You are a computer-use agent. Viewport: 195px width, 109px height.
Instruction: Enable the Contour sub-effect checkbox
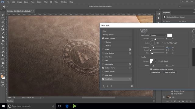click(x=105, y=42)
